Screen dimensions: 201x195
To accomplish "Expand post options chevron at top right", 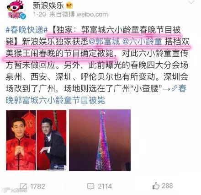I will point(191,2).
